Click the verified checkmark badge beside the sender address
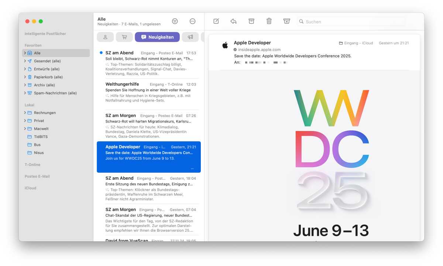 click(x=235, y=49)
